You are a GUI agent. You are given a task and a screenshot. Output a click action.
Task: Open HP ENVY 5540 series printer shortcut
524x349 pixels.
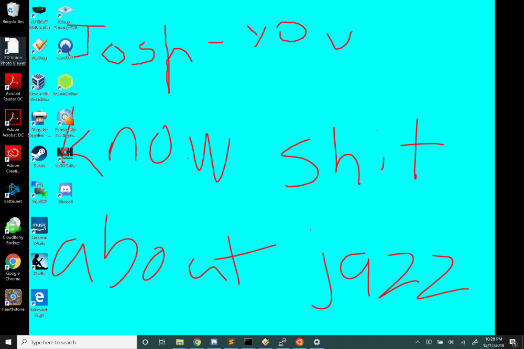pos(39,17)
